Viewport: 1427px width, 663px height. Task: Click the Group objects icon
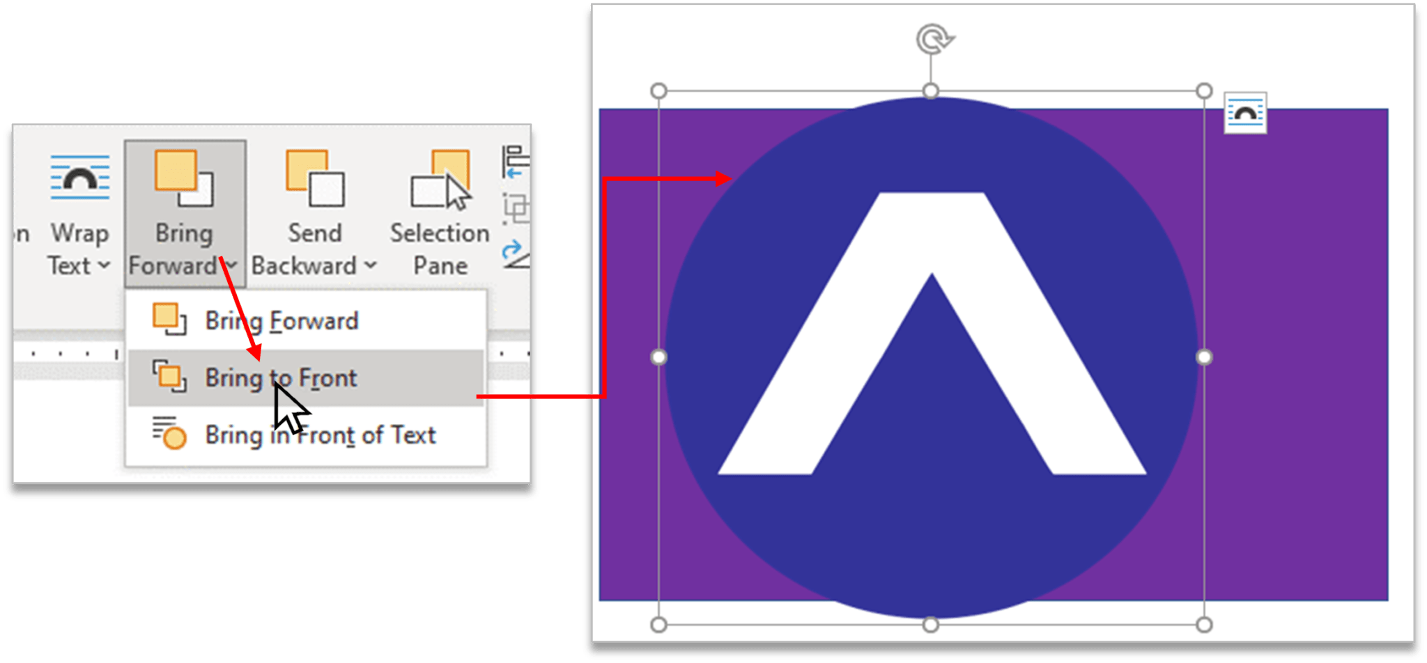click(x=516, y=208)
